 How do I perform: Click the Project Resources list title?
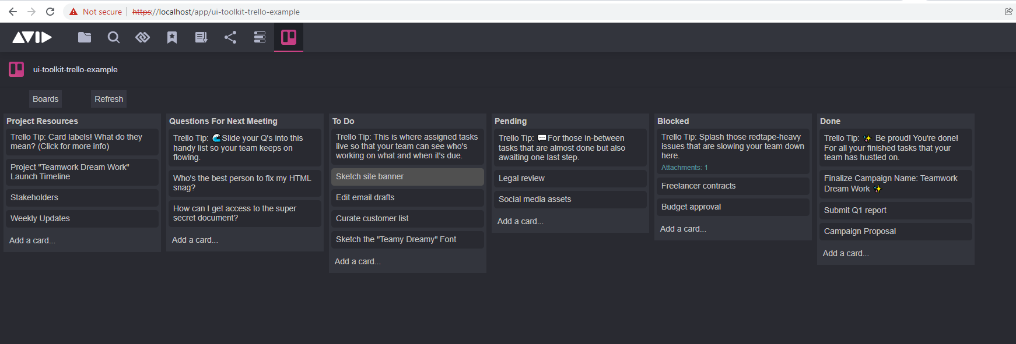point(42,121)
